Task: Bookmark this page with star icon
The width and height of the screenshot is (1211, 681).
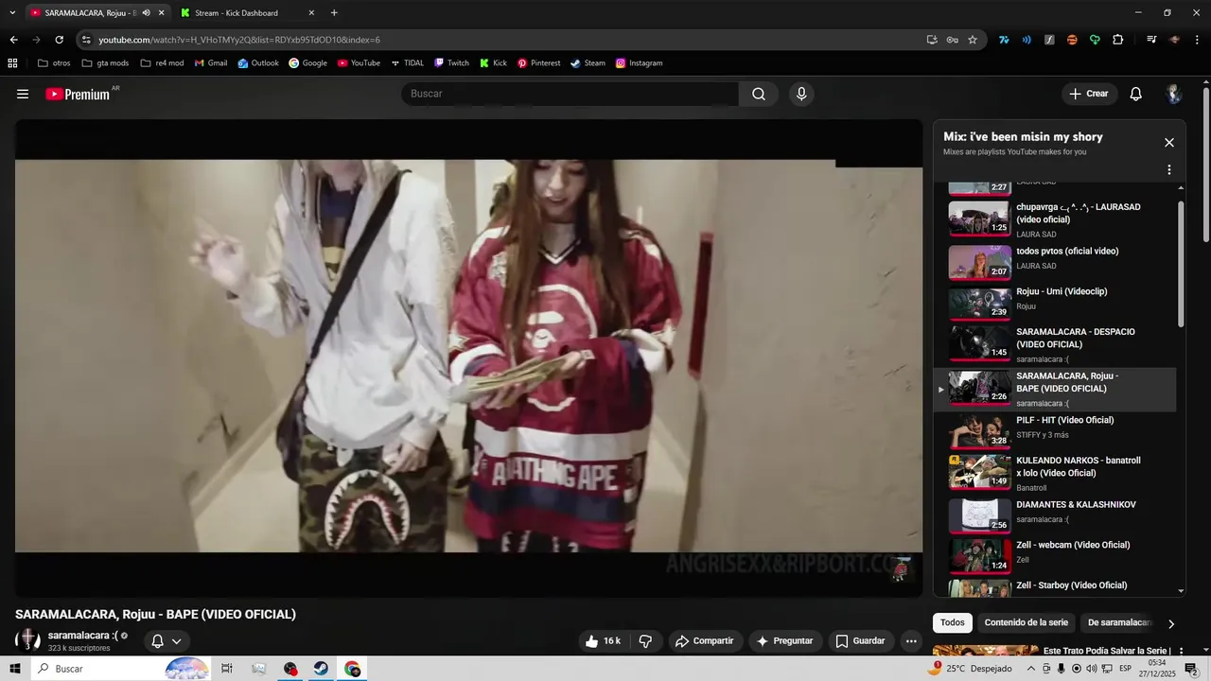Action: [973, 40]
